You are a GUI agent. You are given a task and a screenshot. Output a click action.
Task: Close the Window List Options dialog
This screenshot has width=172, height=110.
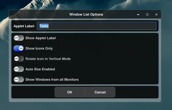coord(156,15)
